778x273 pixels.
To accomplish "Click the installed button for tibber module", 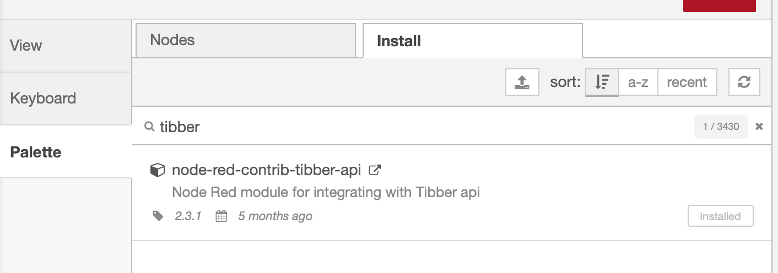I will tap(720, 216).
